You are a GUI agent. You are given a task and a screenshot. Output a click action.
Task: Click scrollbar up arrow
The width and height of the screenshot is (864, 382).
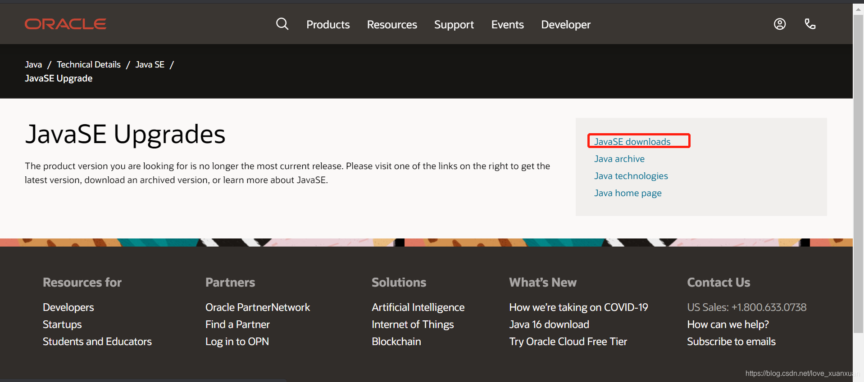pyautogui.click(x=858, y=9)
